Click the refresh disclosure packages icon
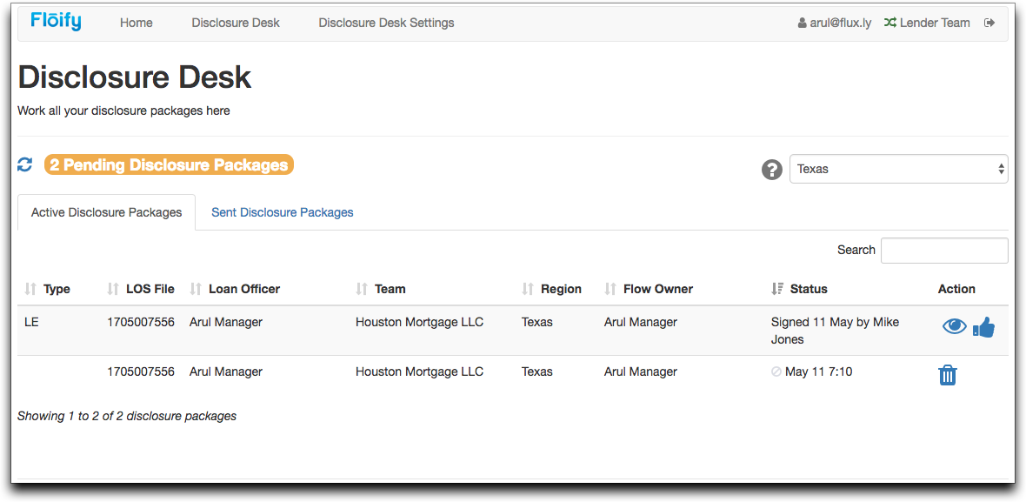Image resolution: width=1026 pixels, height=502 pixels. pyautogui.click(x=25, y=164)
